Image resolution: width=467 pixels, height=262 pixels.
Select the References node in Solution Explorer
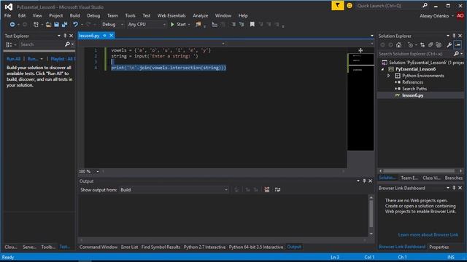pyautogui.click(x=412, y=82)
